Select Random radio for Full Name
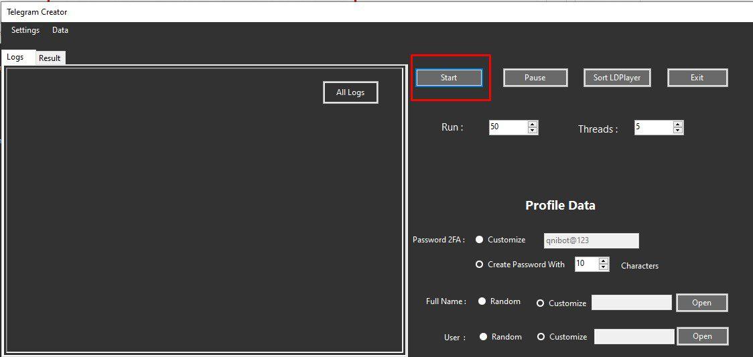Screen dimensions: 753x357 482,301
